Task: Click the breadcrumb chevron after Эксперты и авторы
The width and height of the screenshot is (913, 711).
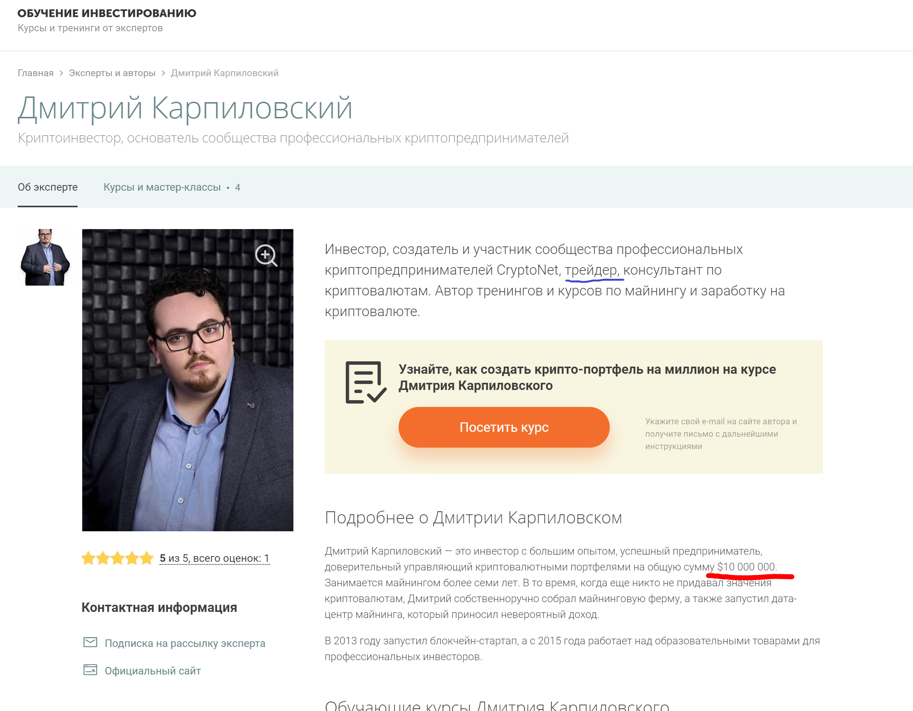Action: point(163,73)
